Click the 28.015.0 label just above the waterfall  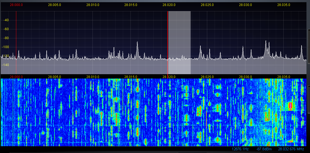131,77
